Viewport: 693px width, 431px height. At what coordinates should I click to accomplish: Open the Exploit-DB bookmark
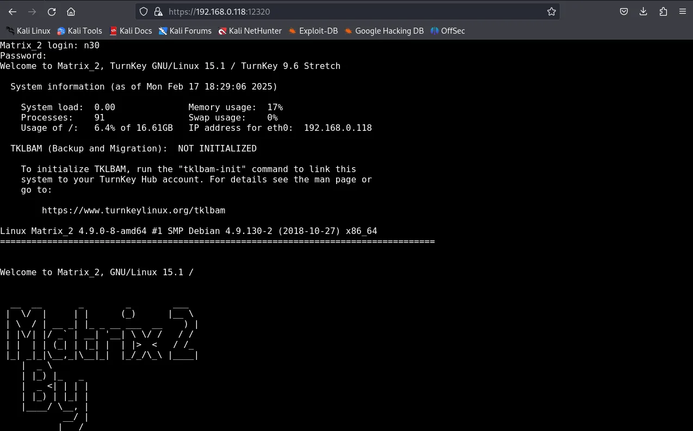(x=313, y=31)
